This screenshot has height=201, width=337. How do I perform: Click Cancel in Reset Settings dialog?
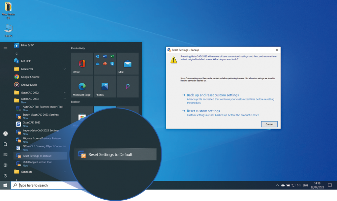coord(269,124)
